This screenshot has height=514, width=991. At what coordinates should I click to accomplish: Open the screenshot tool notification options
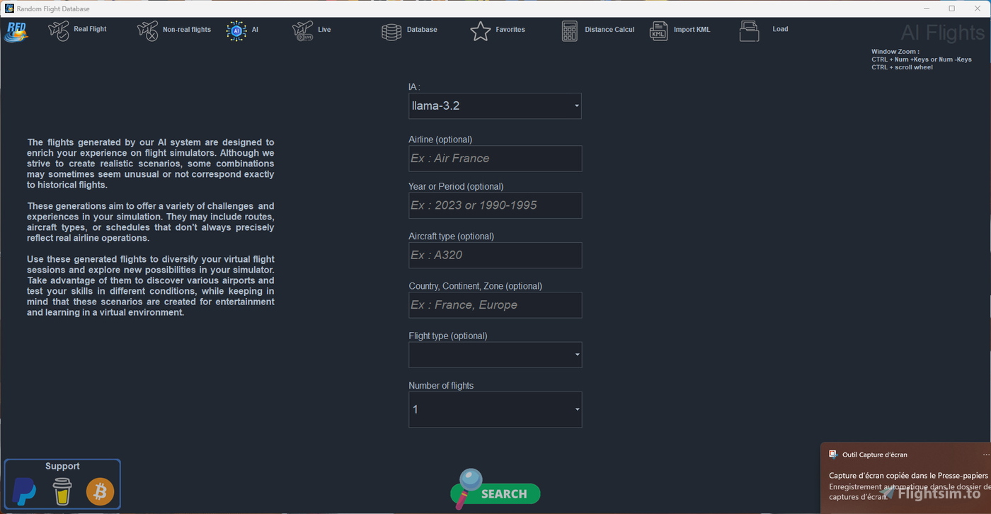tap(985, 455)
